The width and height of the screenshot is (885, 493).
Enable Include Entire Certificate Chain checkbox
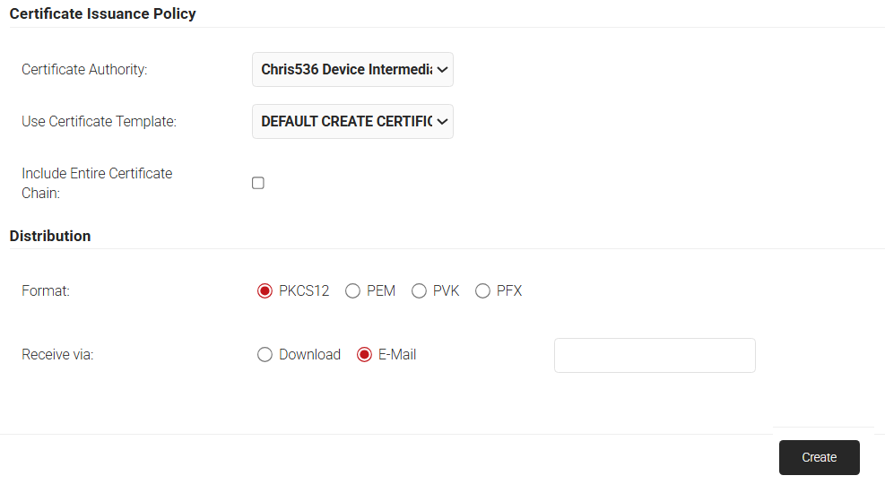pos(258,183)
